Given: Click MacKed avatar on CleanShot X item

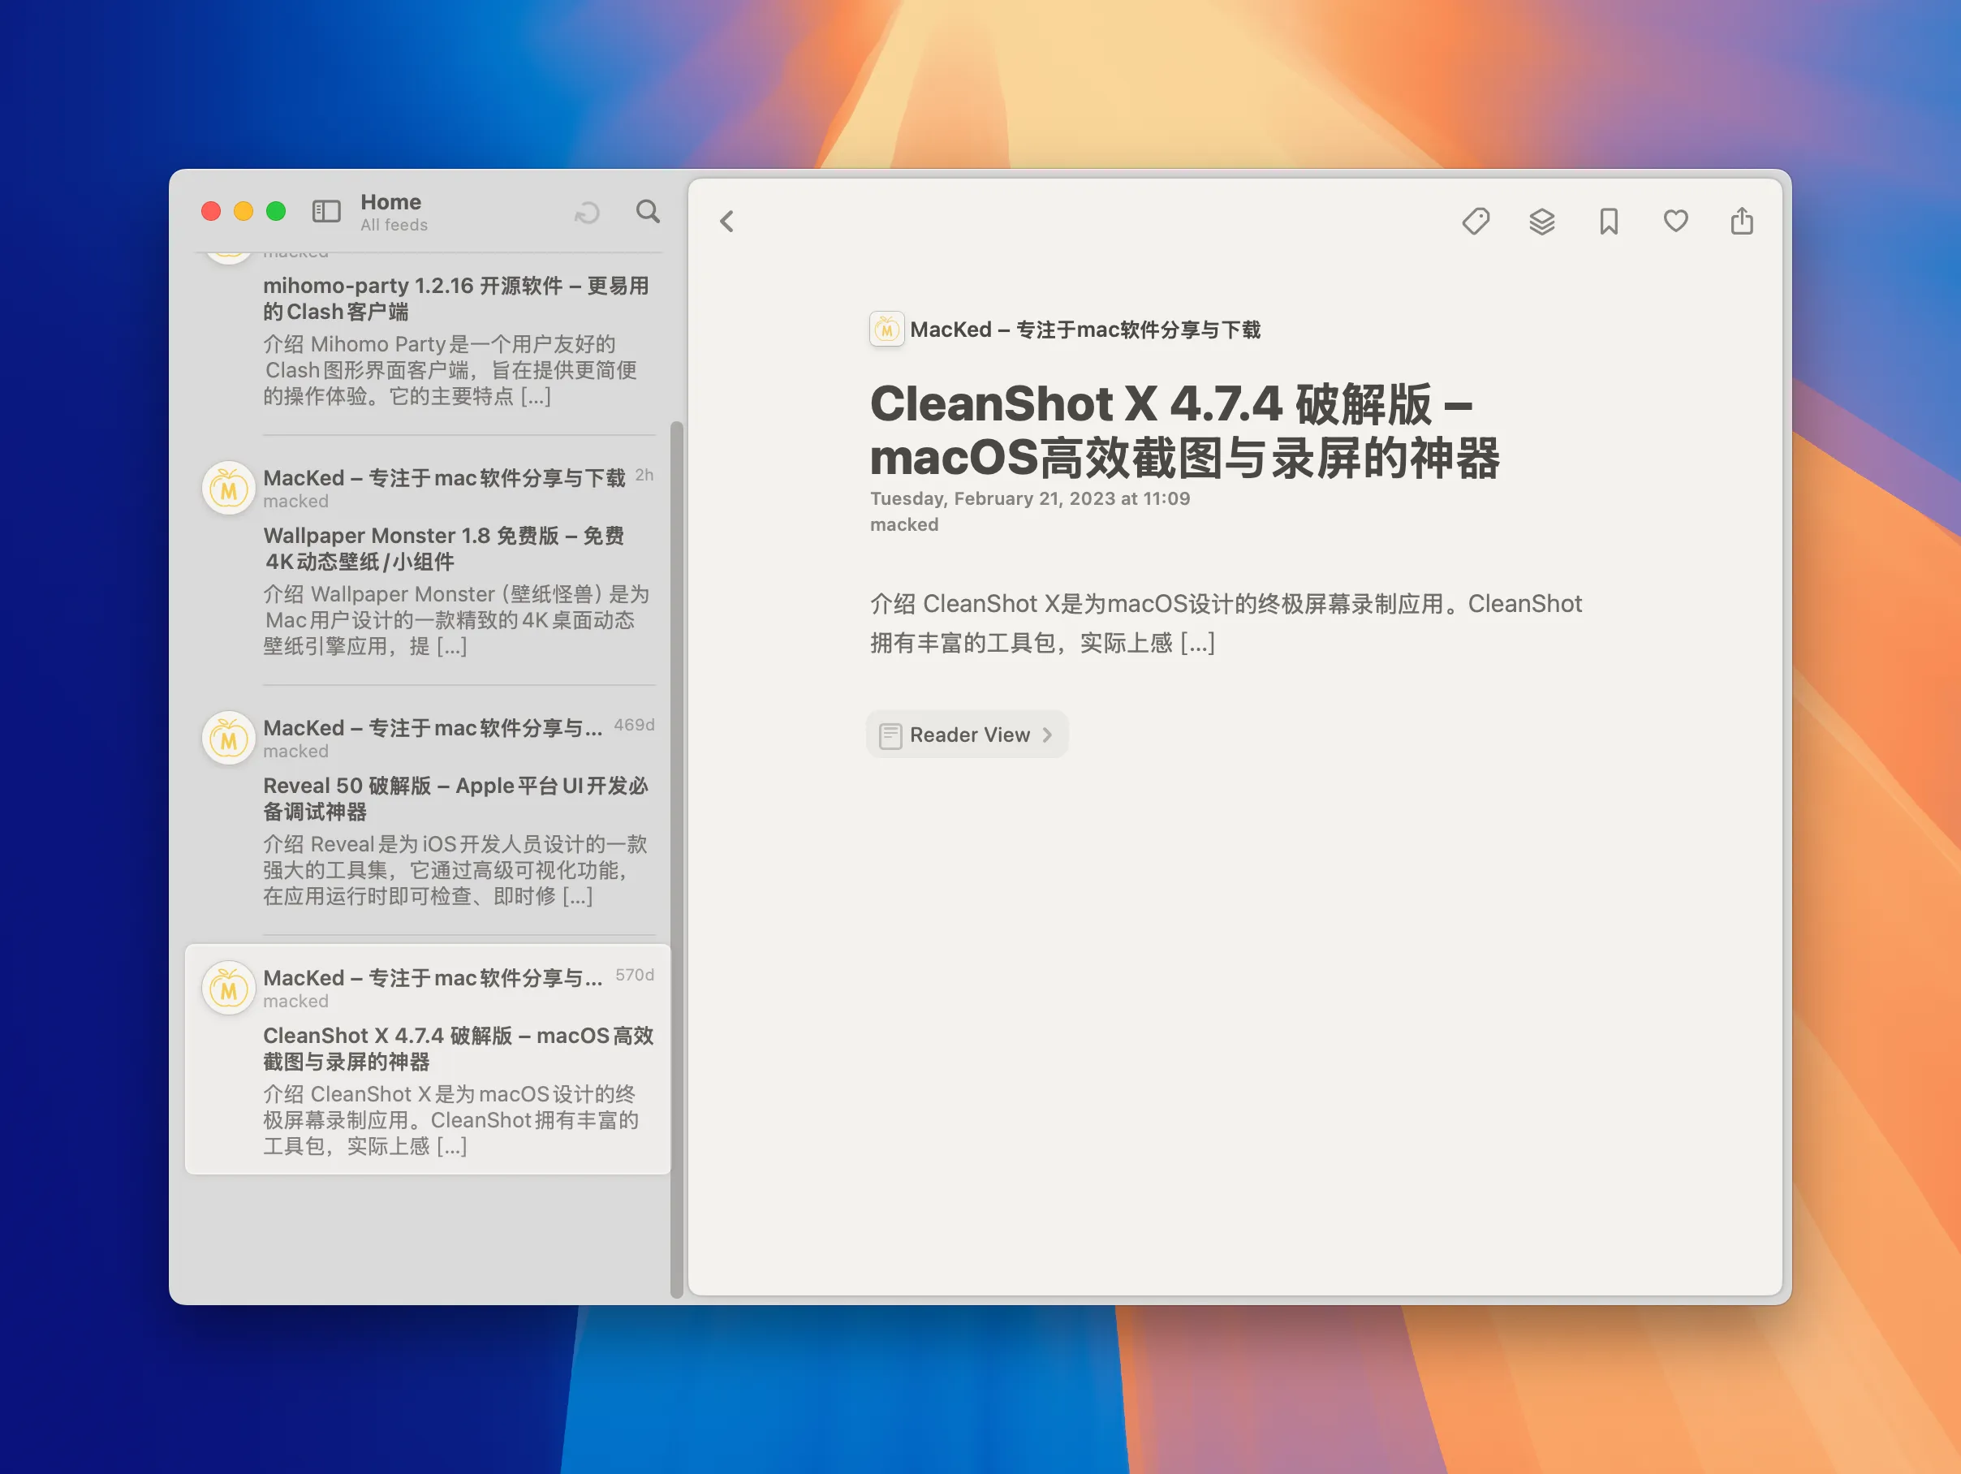Looking at the screenshot, I should [x=229, y=987].
